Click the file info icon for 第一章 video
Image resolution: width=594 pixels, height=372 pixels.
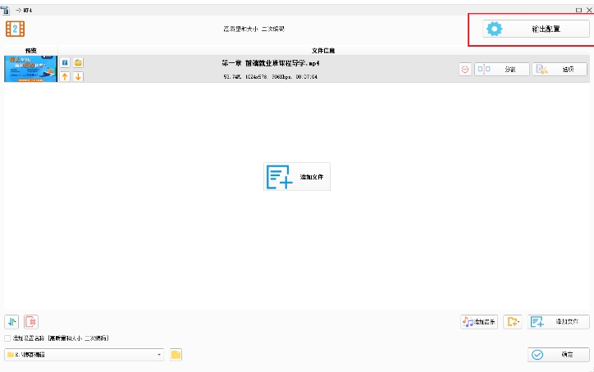tap(65, 62)
